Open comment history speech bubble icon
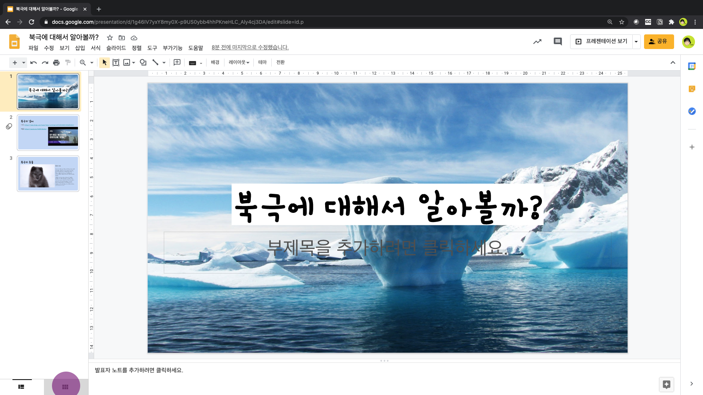The width and height of the screenshot is (703, 395). coord(557,42)
